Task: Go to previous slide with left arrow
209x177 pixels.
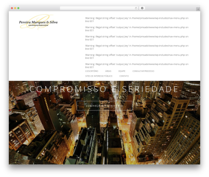Action: pos(10,97)
